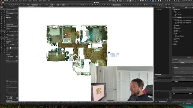Toggle Suspend Groups
Screen dimensions: 193x108
(117, 5)
